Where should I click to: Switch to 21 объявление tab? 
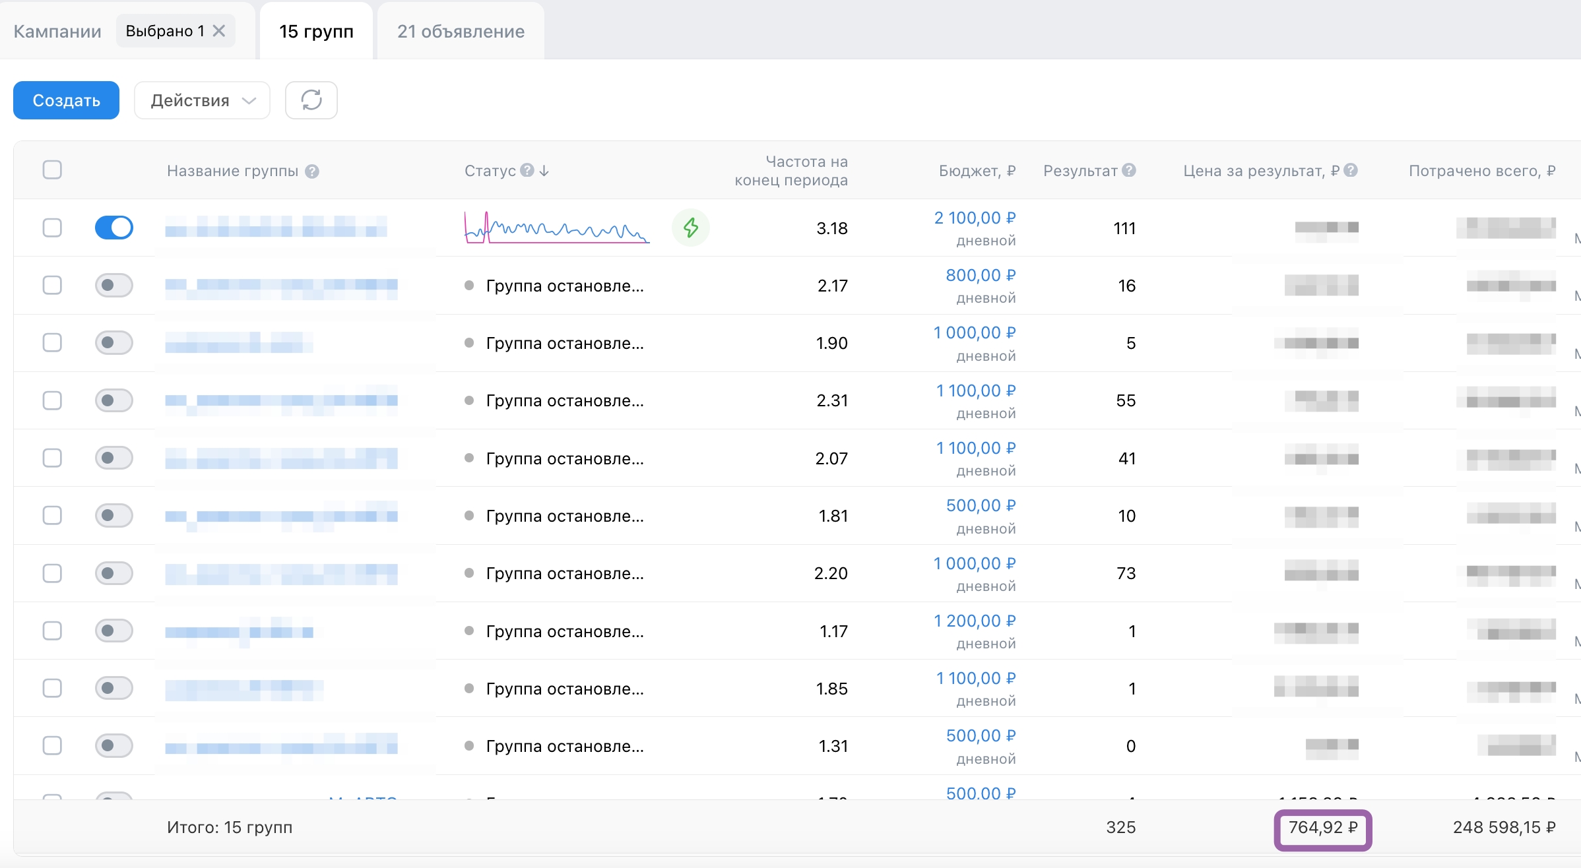pos(461,31)
